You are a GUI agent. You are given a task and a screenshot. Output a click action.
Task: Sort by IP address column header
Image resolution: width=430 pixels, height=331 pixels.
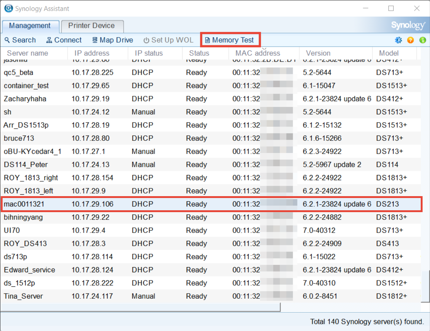[98, 53]
